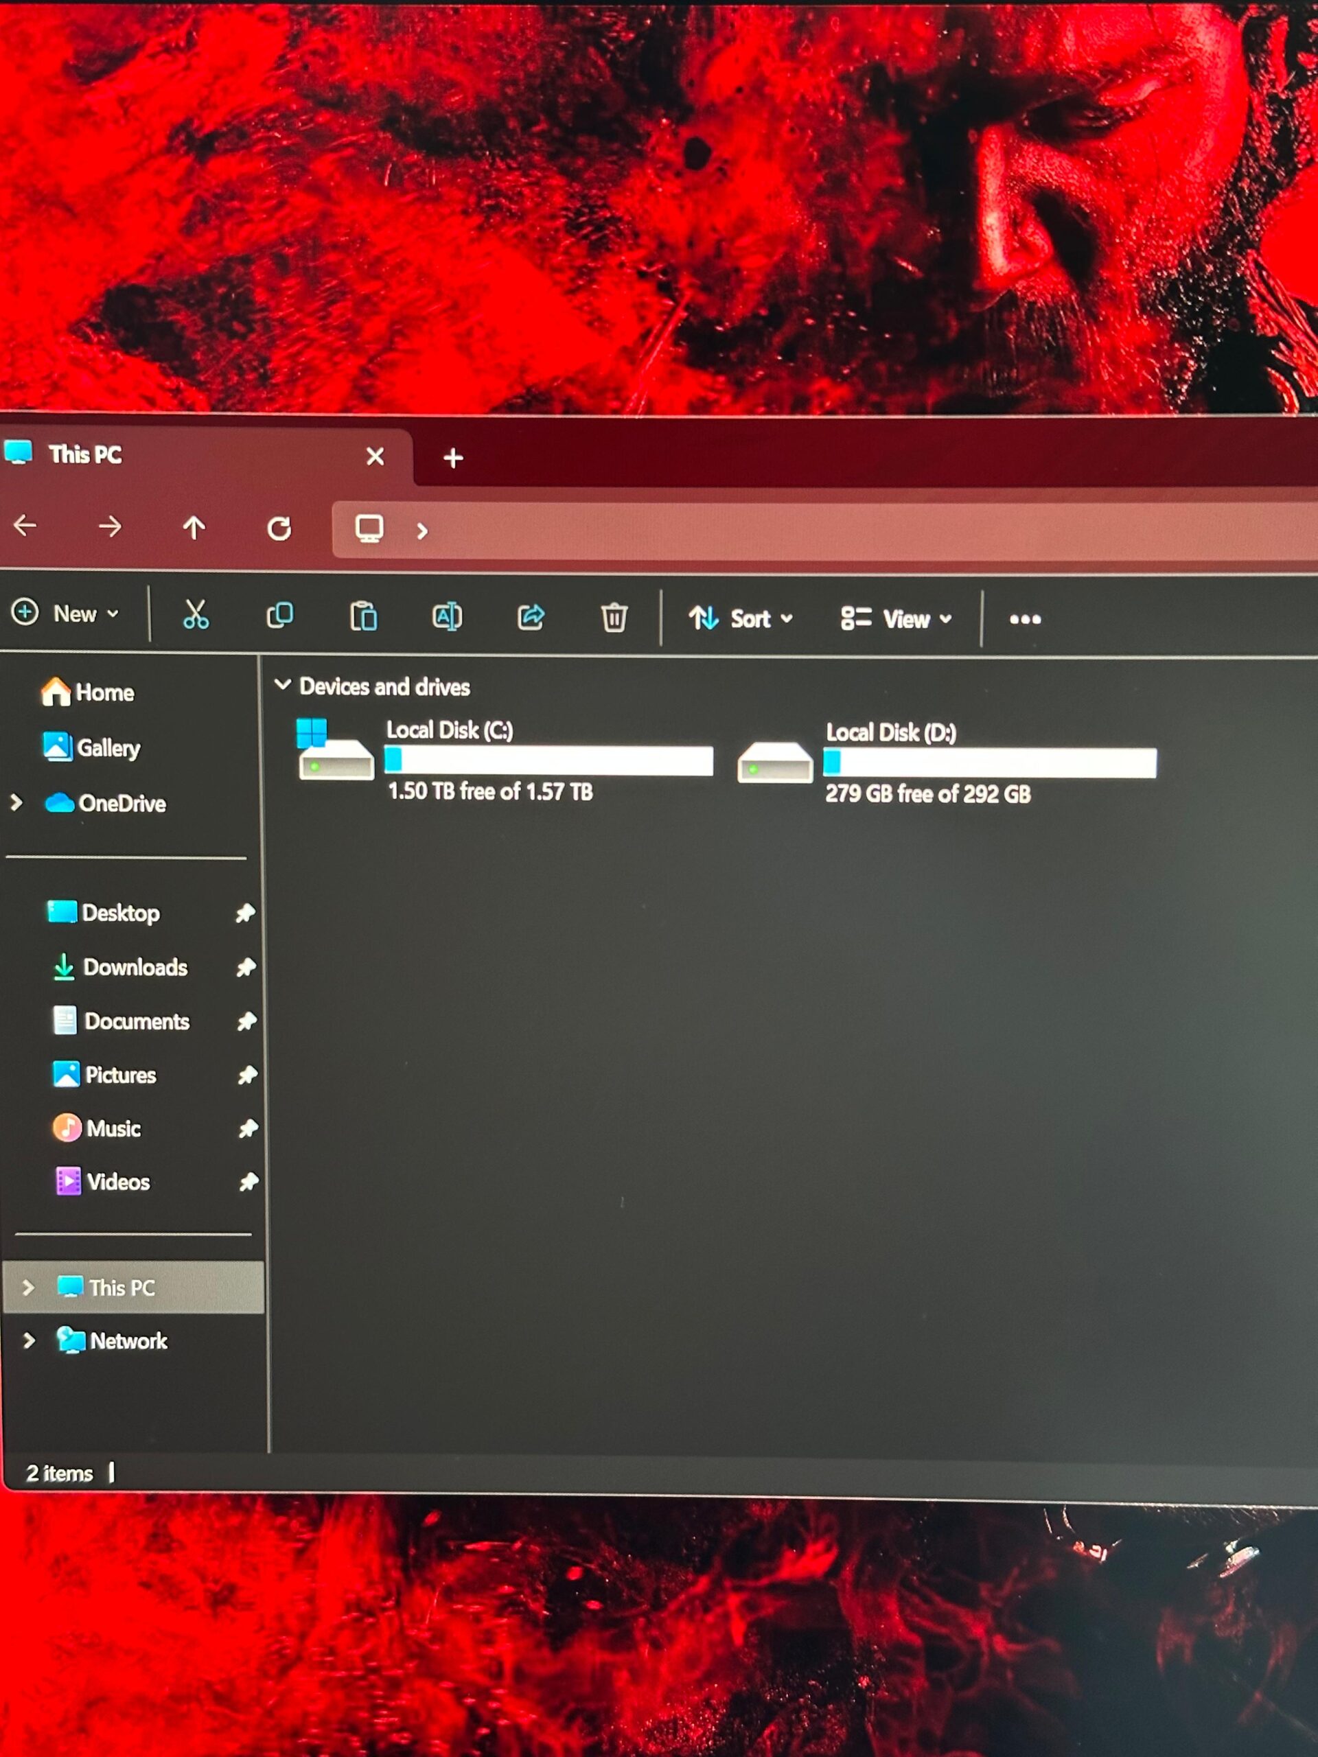This screenshot has height=1757, width=1318.
Task: Go up one level with up arrow
Action: coord(194,527)
